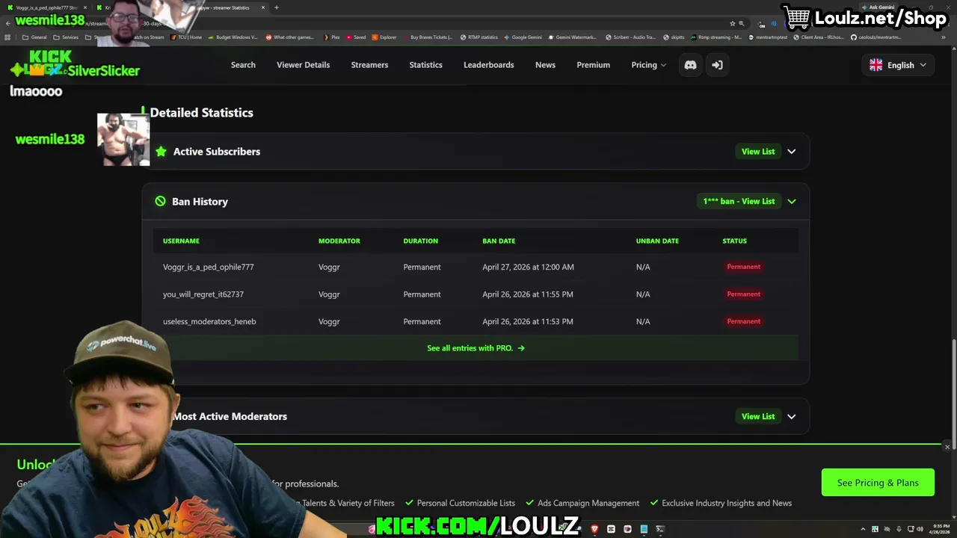Open the Streamers nav item

[x=369, y=65]
